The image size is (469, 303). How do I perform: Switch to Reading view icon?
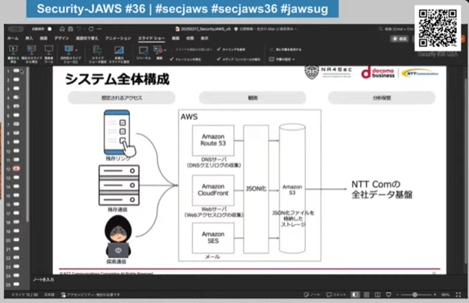[x=378, y=295]
